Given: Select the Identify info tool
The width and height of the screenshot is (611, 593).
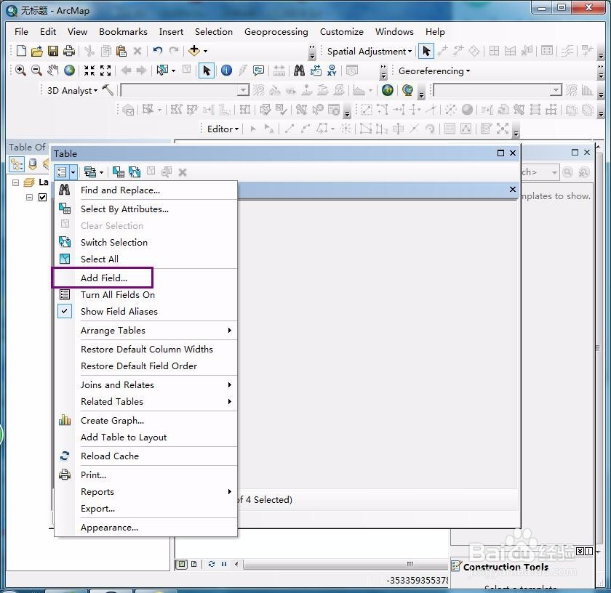Looking at the screenshot, I should (226, 70).
